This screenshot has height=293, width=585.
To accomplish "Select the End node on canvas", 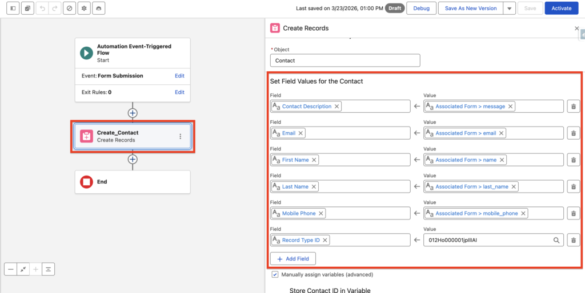I will pos(133,182).
